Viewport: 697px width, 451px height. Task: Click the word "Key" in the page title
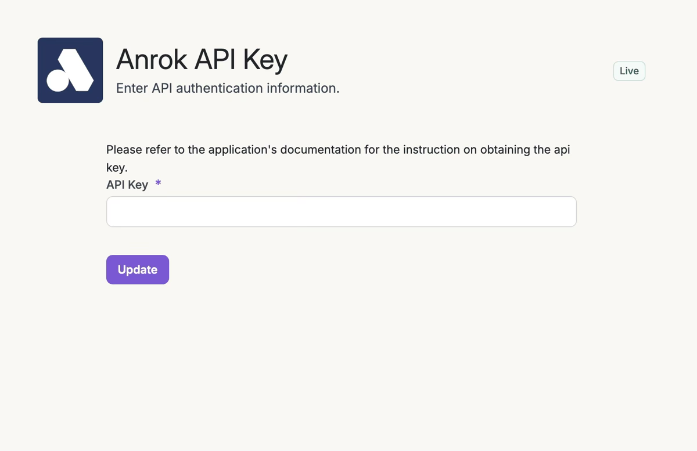[265, 59]
